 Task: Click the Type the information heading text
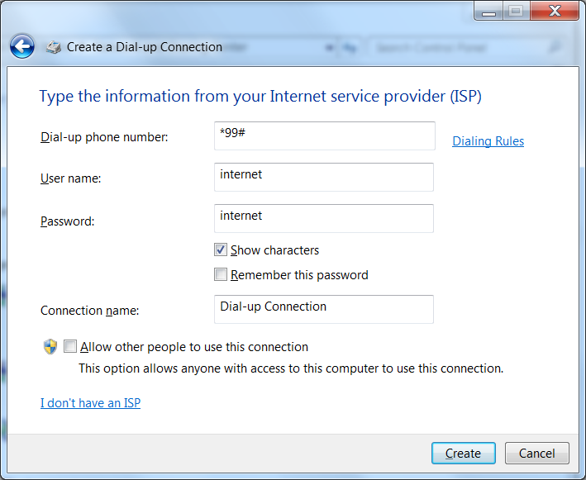point(260,97)
